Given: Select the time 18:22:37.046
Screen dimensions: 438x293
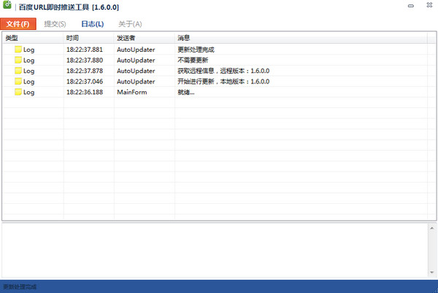Looking at the screenshot, I should click(85, 81).
